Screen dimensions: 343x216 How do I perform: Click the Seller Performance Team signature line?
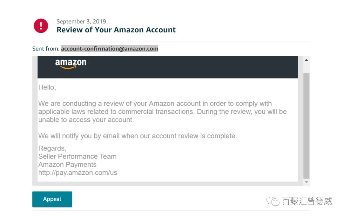coord(77,157)
